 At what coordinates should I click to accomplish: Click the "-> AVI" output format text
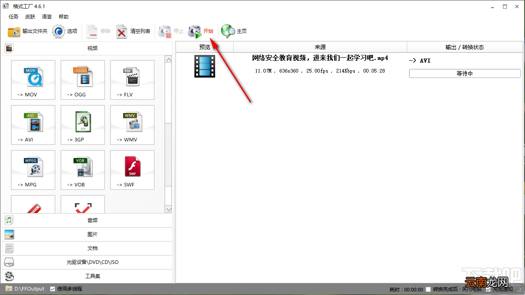(x=419, y=60)
